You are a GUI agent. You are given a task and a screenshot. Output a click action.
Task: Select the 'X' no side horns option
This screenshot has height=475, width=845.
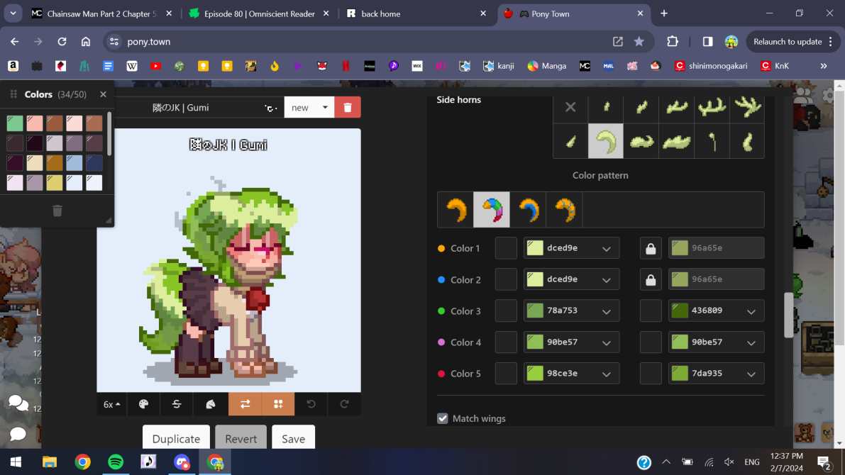point(570,108)
